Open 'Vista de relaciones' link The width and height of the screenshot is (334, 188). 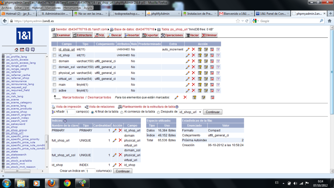[102, 107]
